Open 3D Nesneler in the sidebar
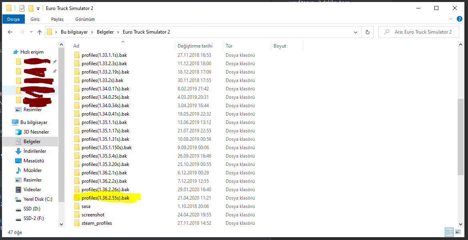This screenshot has width=468, height=240. coord(36,132)
